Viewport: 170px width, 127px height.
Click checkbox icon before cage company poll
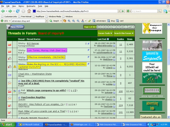point(19,90)
